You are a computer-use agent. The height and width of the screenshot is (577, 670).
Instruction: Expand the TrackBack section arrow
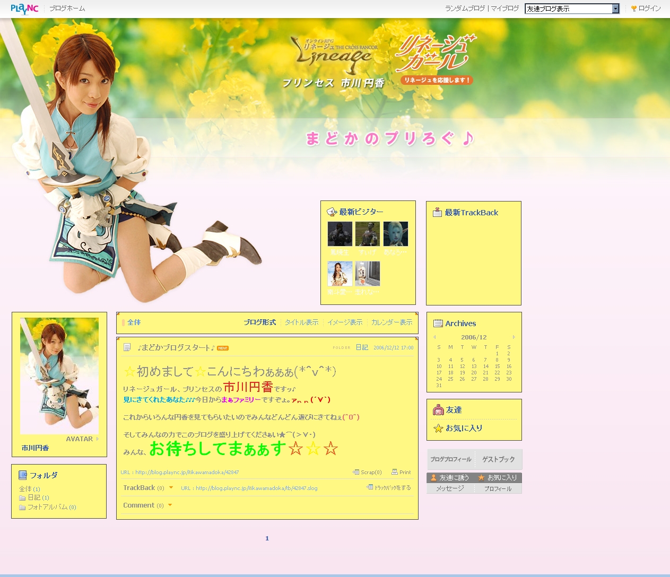[x=171, y=488]
